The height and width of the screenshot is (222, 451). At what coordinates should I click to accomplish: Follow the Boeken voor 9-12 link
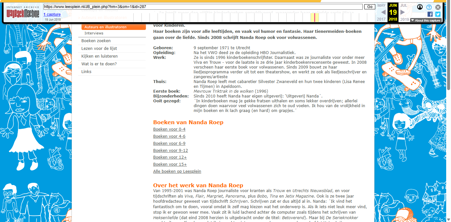point(170,150)
